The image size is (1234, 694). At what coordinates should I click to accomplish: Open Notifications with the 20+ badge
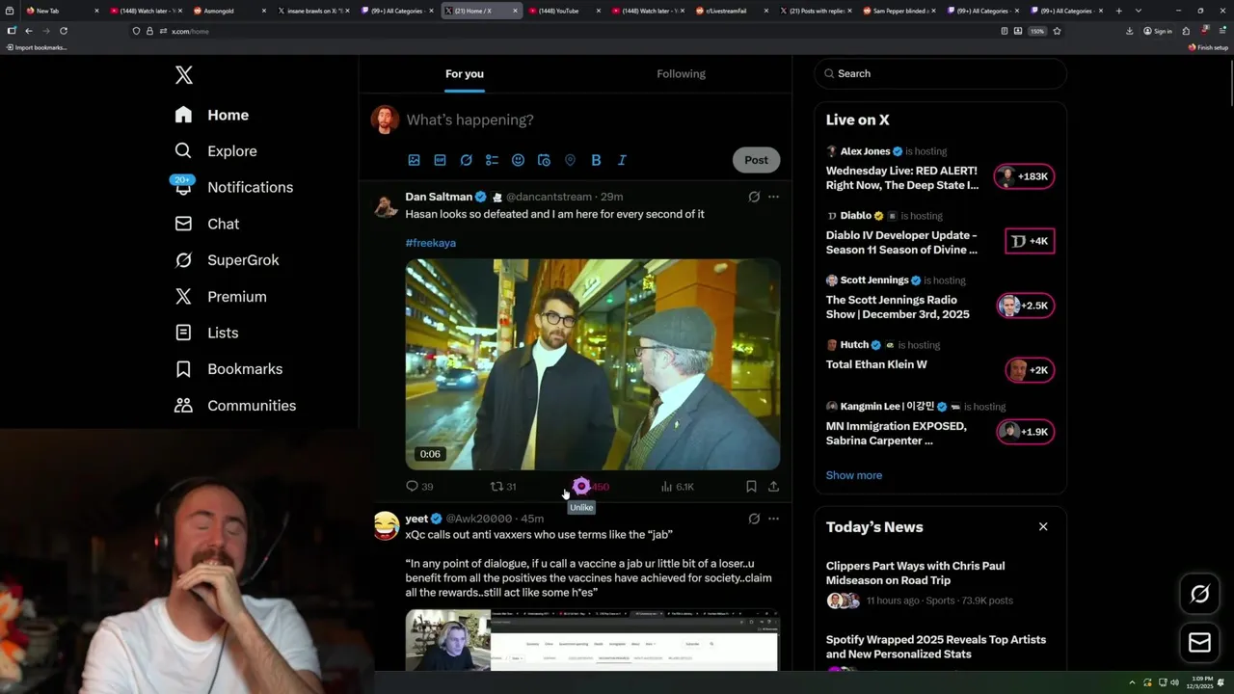point(232,187)
